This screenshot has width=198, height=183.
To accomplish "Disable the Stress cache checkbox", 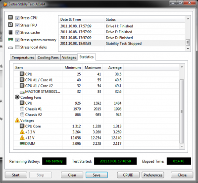I will [x=17, y=32].
